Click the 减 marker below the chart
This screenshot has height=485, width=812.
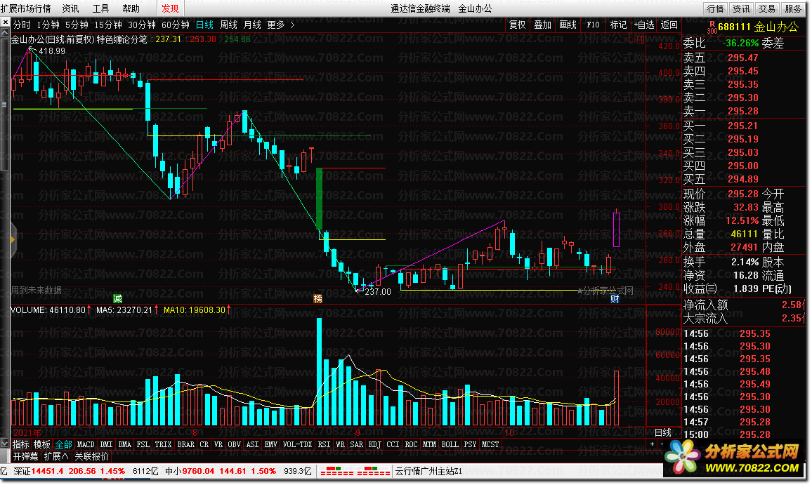pos(117,299)
